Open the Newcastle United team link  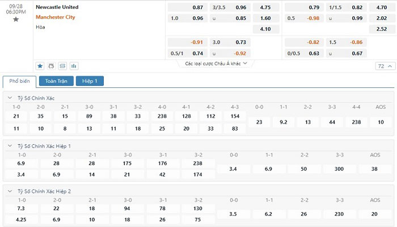pyautogui.click(x=57, y=7)
